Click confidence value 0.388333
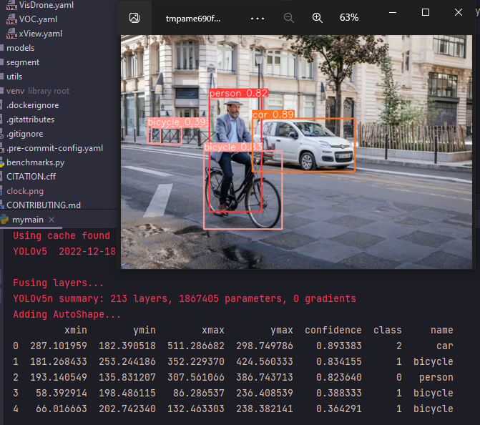The image size is (480, 425). point(339,393)
